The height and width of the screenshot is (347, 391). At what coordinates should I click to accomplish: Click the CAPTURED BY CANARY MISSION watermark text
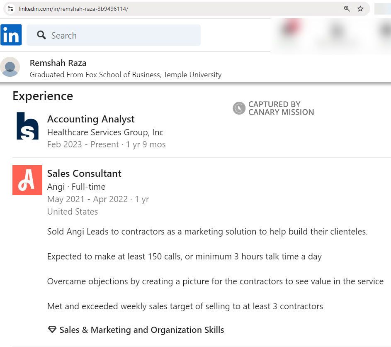(281, 108)
